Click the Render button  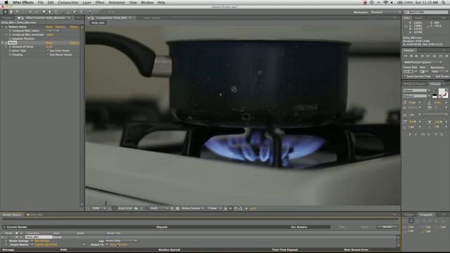[x=387, y=227]
